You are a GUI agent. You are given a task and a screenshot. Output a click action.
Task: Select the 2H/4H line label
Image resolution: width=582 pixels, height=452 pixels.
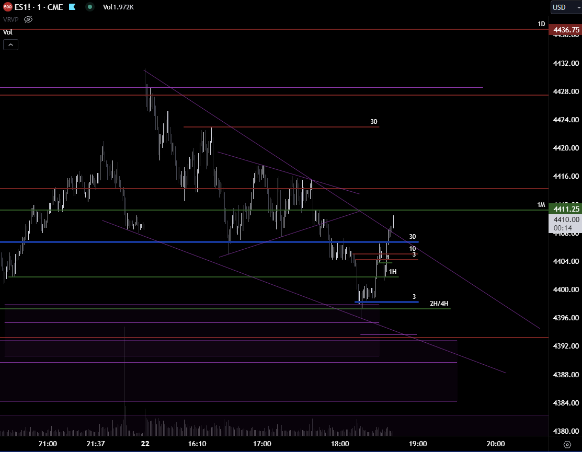(x=439, y=303)
